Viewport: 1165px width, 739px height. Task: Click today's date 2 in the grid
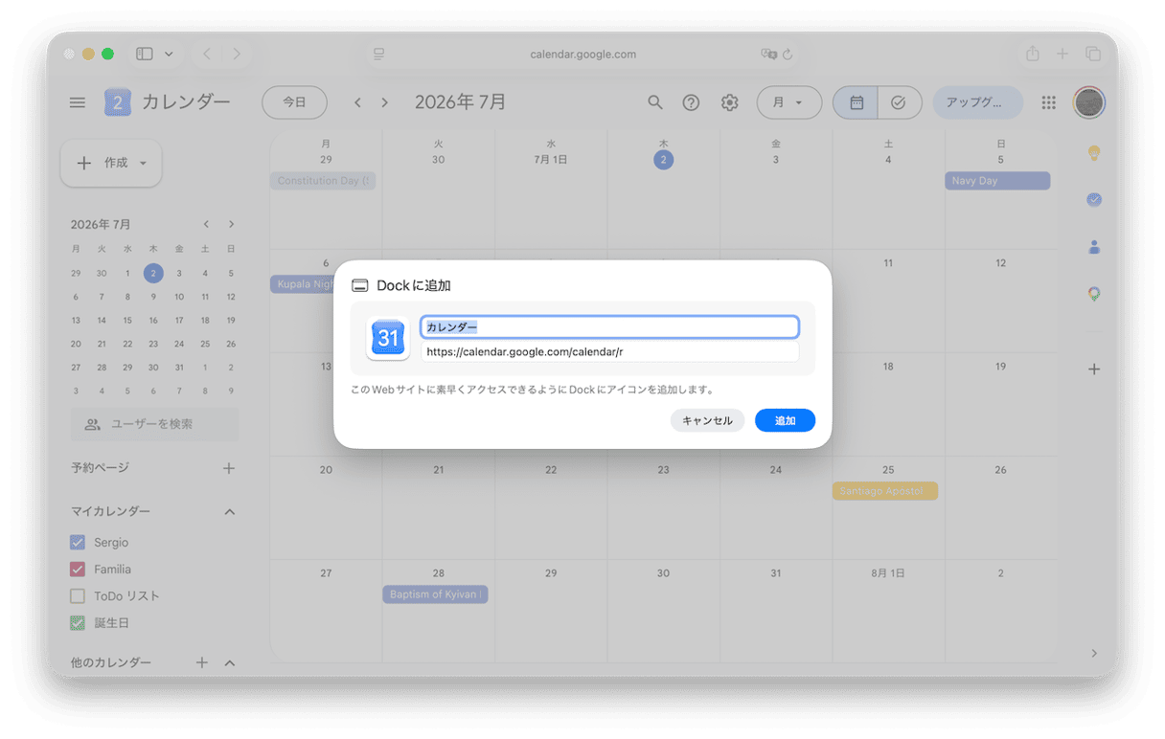663,160
